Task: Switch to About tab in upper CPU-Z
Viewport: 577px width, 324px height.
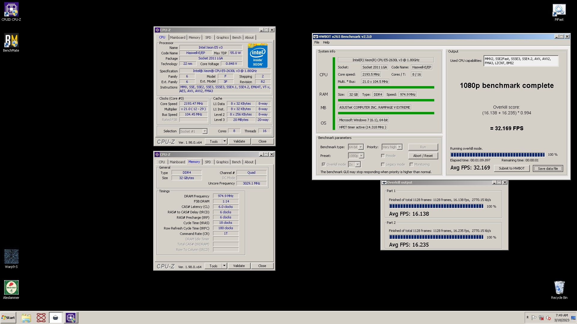Action: [x=249, y=37]
